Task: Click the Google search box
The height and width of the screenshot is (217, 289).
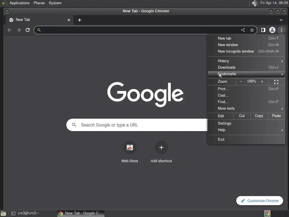Action: point(137,125)
